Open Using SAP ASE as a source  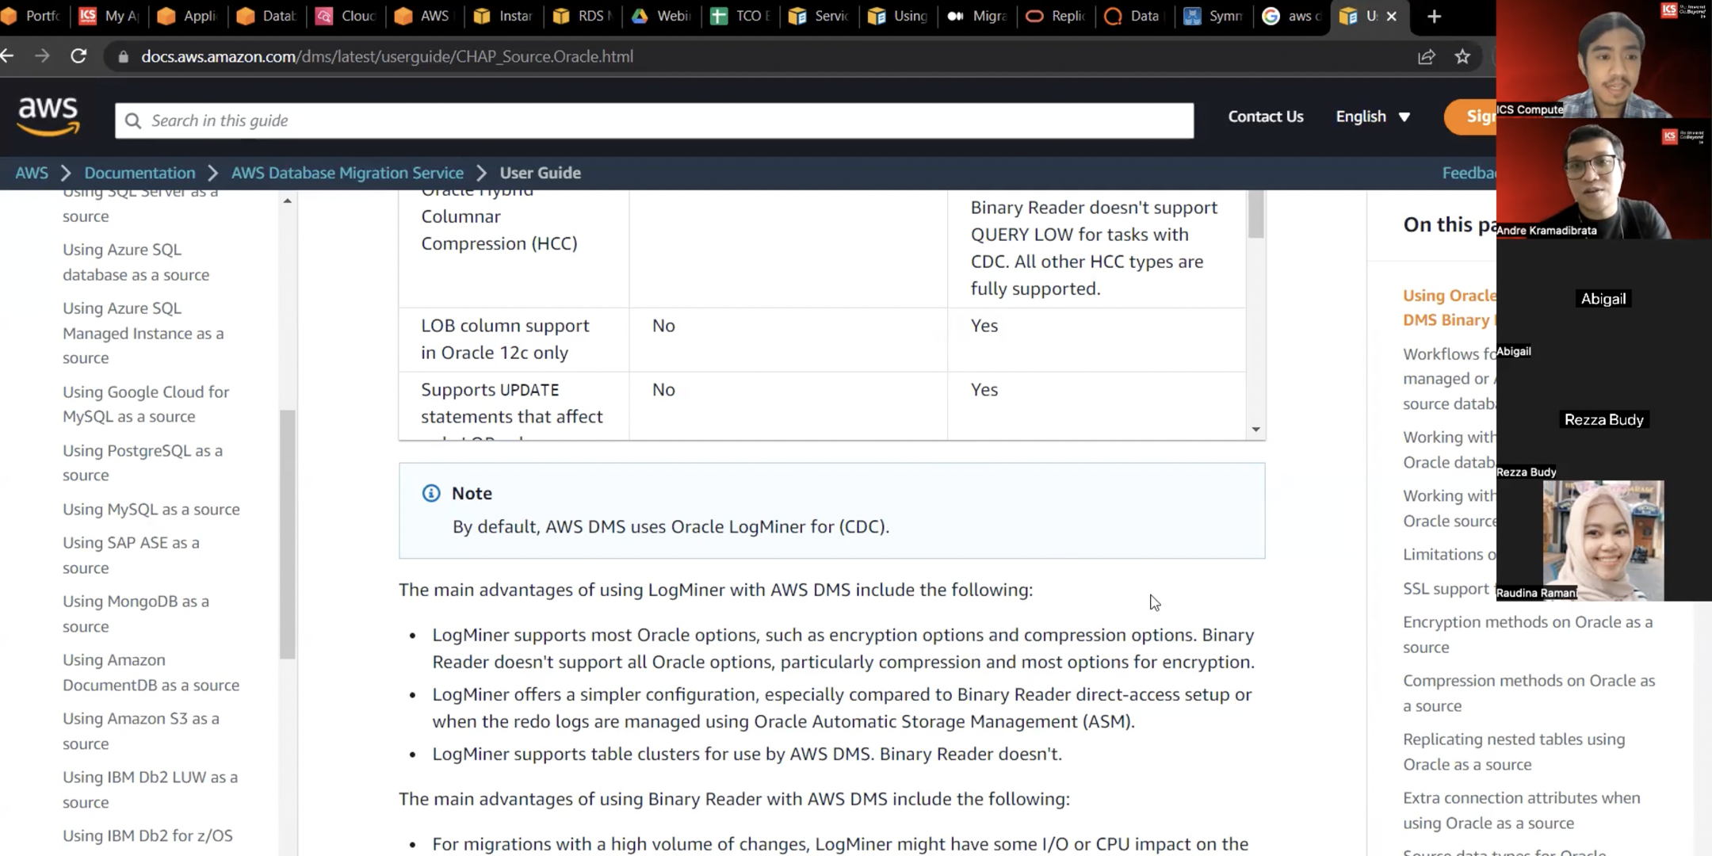tap(131, 555)
